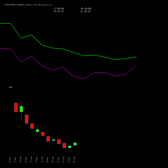Select the red candle for 13 Aug
168x168 pixels.
27,119
